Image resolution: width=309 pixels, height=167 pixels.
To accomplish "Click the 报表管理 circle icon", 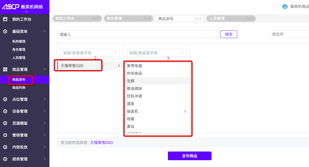I will coord(5,159).
